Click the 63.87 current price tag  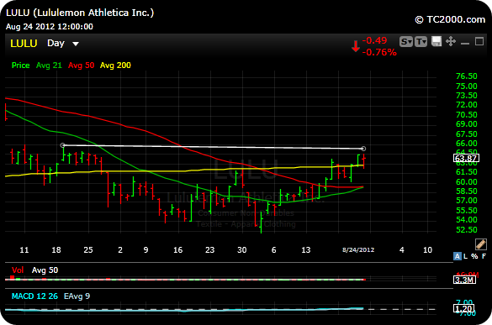[x=466, y=158]
